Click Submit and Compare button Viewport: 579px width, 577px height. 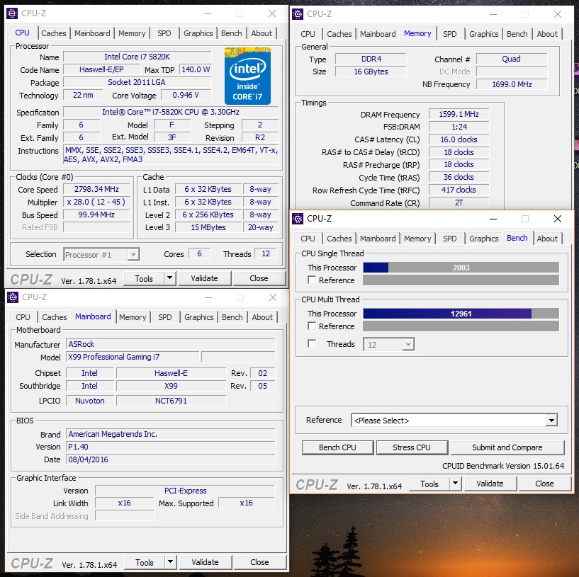pyautogui.click(x=507, y=447)
